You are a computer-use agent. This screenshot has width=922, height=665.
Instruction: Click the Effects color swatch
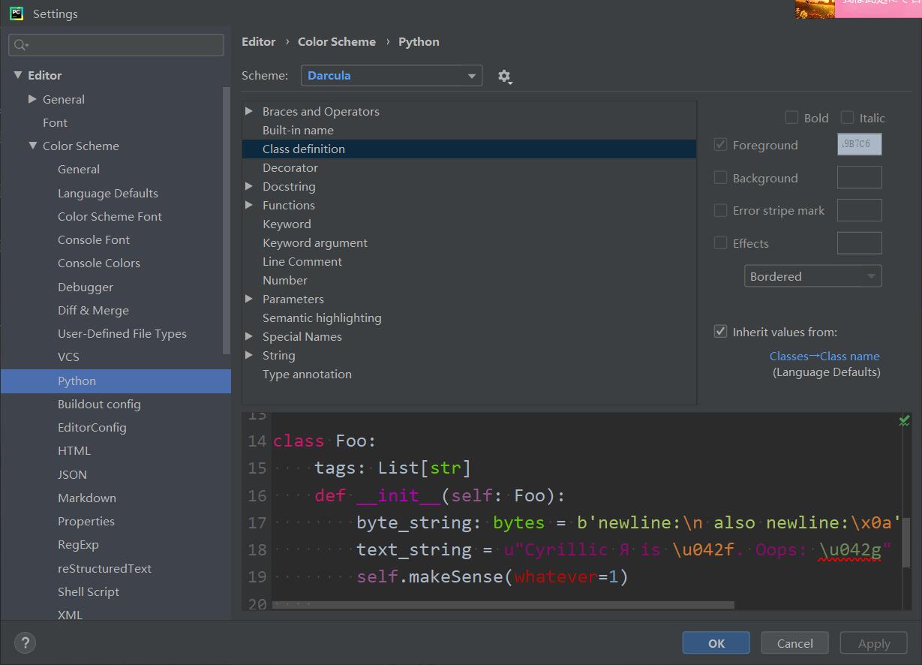pos(860,243)
